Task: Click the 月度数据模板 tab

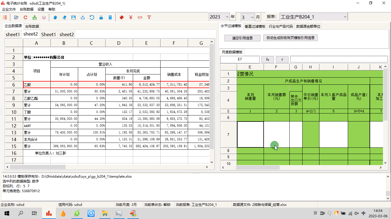Action: [x=232, y=52]
